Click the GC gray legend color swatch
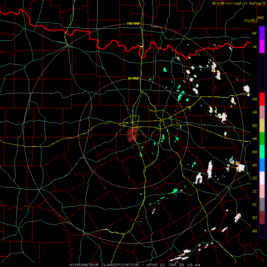The image size is (267, 267). 262,204
